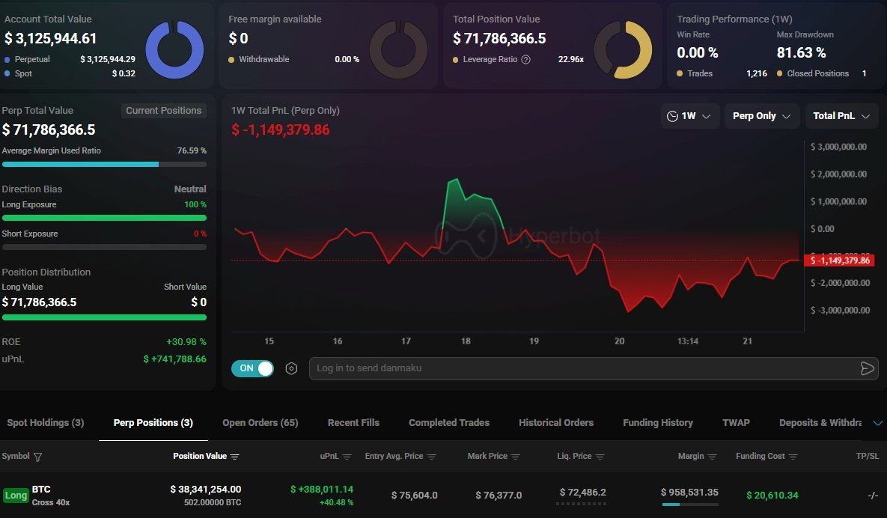Viewport: 887px width, 518px height.
Task: Click the Symbol column filter icon
Action: (38, 457)
